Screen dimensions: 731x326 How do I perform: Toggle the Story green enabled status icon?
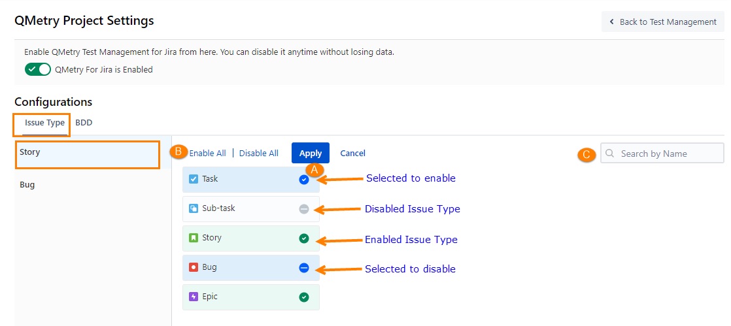pos(304,239)
